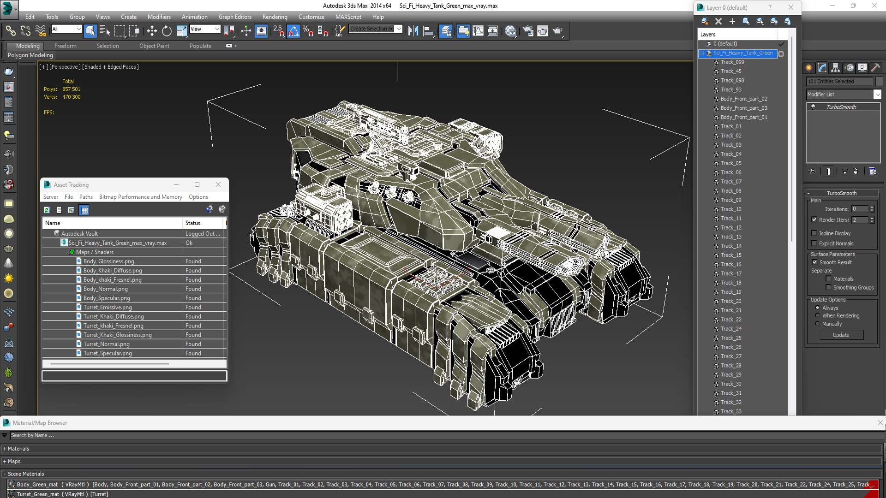The width and height of the screenshot is (886, 498).
Task: Toggle Smooth Result checkbox
Action: point(815,262)
